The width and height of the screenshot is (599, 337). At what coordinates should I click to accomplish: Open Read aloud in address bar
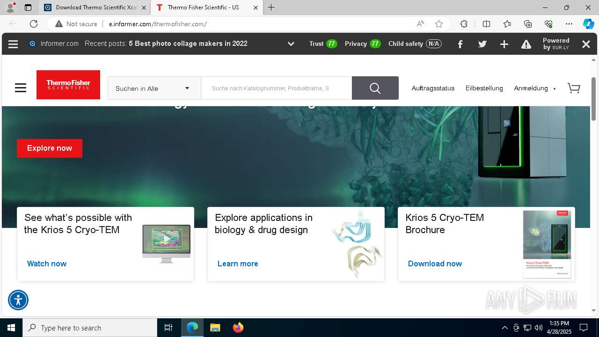[x=420, y=24]
